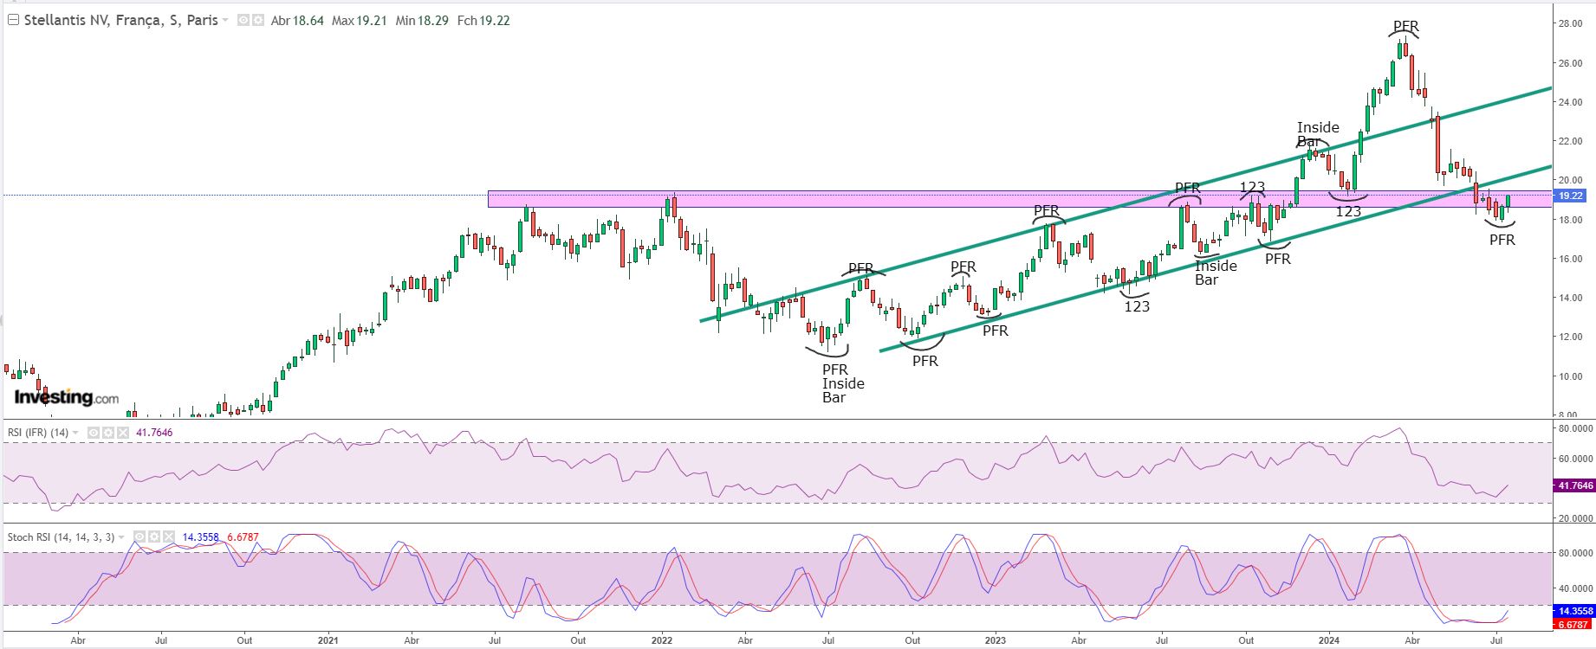The image size is (1596, 649).
Task: Click the Stoch RSI (14, 14, 3, 3) label
Action: pos(62,537)
